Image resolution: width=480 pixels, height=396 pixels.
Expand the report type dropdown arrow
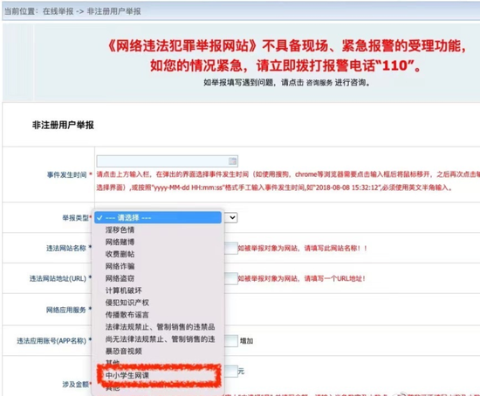tap(232, 217)
